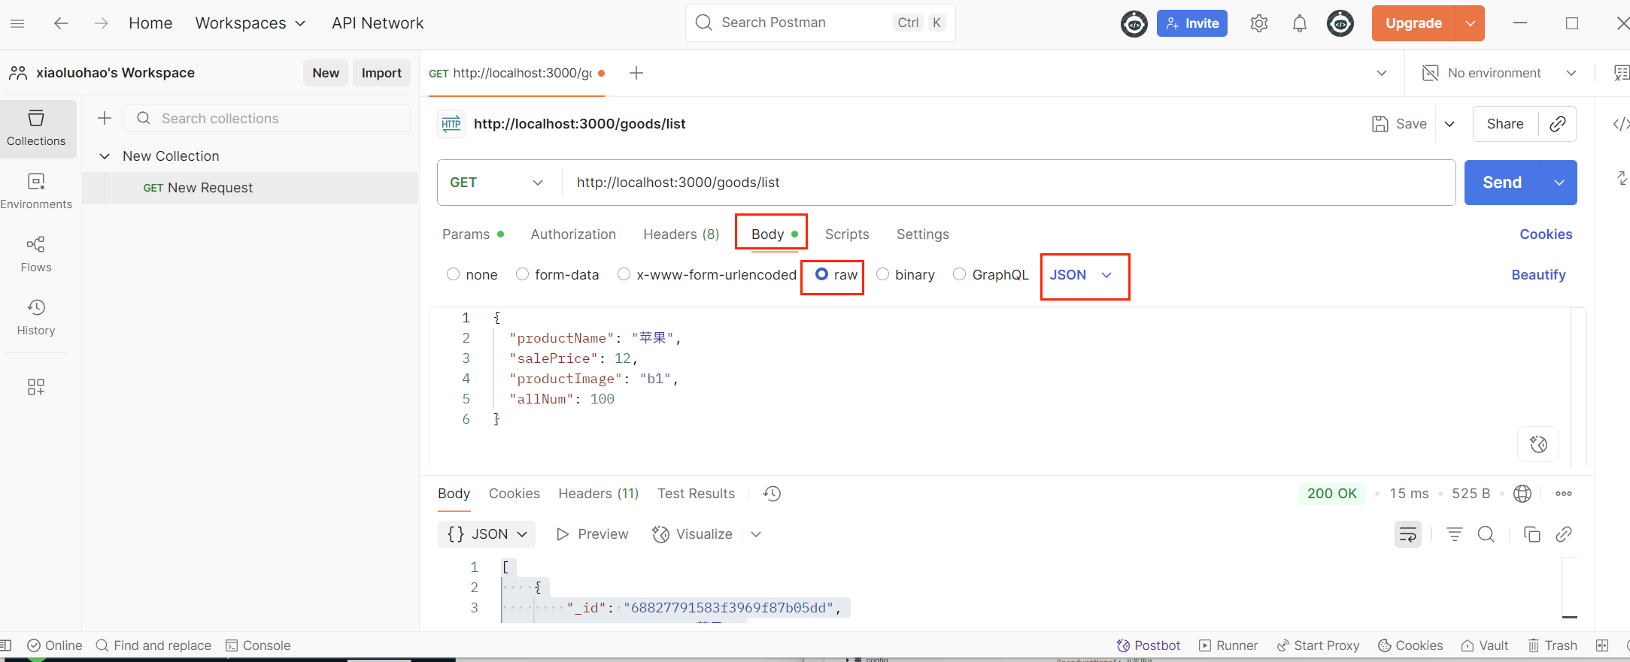Open the Workspaces dropdown
1630x662 pixels.
250,23
